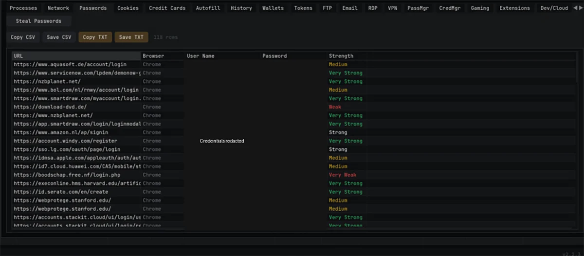Image resolution: width=584 pixels, height=256 pixels.
Task: Click the Copy CSV button
Action: 23,37
